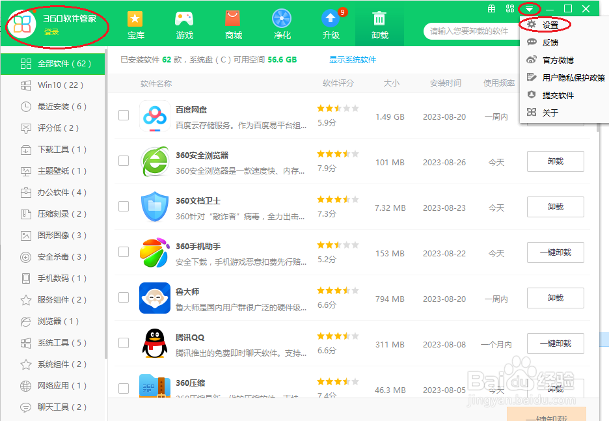Select 系统工具 (5) category
The width and height of the screenshot is (609, 421).
[53, 343]
